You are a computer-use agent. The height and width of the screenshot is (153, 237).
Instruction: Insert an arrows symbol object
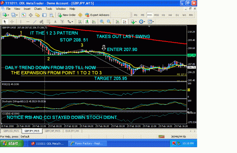(69, 22)
